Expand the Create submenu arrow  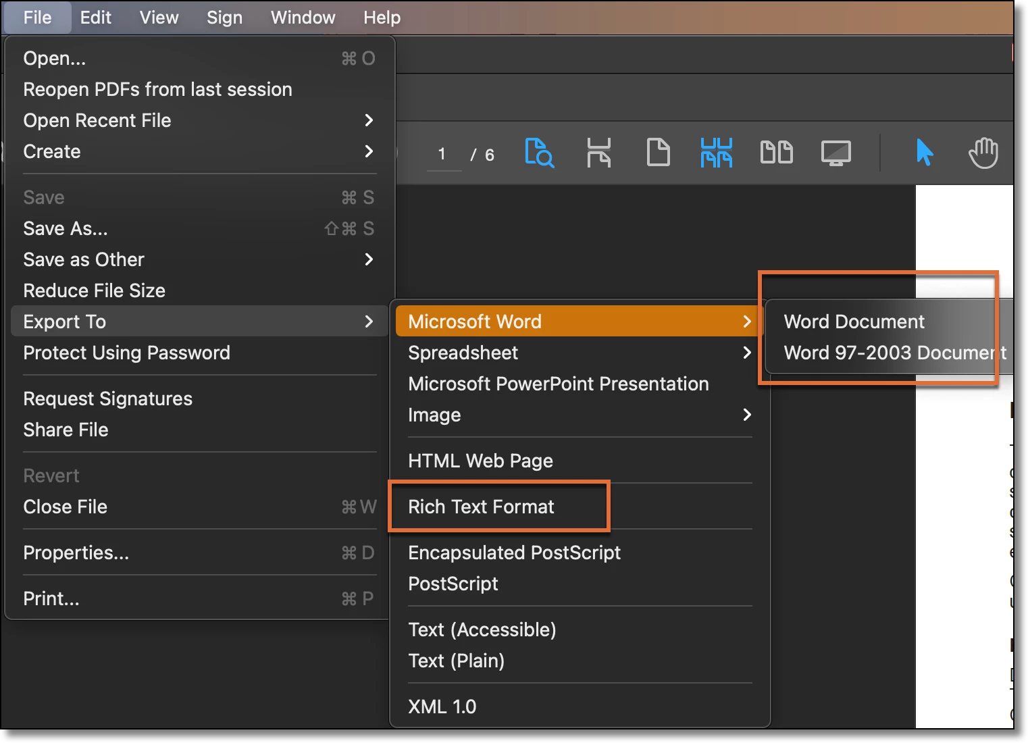368,151
